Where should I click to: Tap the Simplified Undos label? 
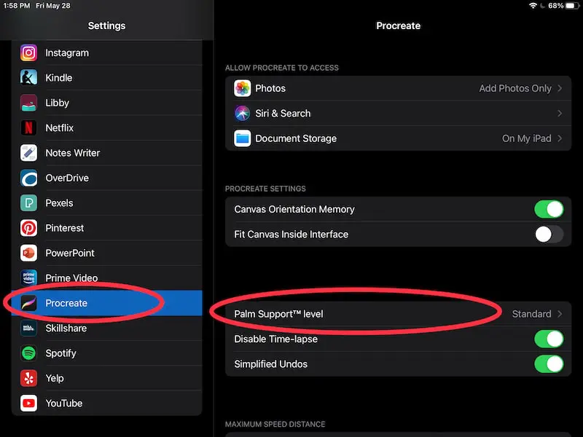click(270, 364)
